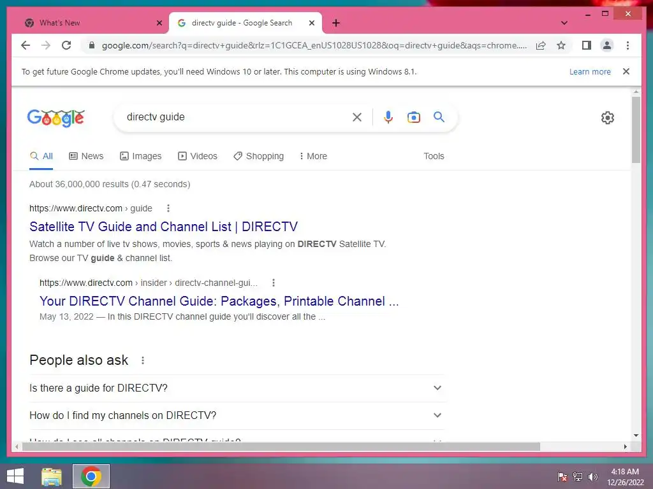This screenshot has height=489, width=653.
Task: Open the Windows Start button
Action: coord(15,476)
